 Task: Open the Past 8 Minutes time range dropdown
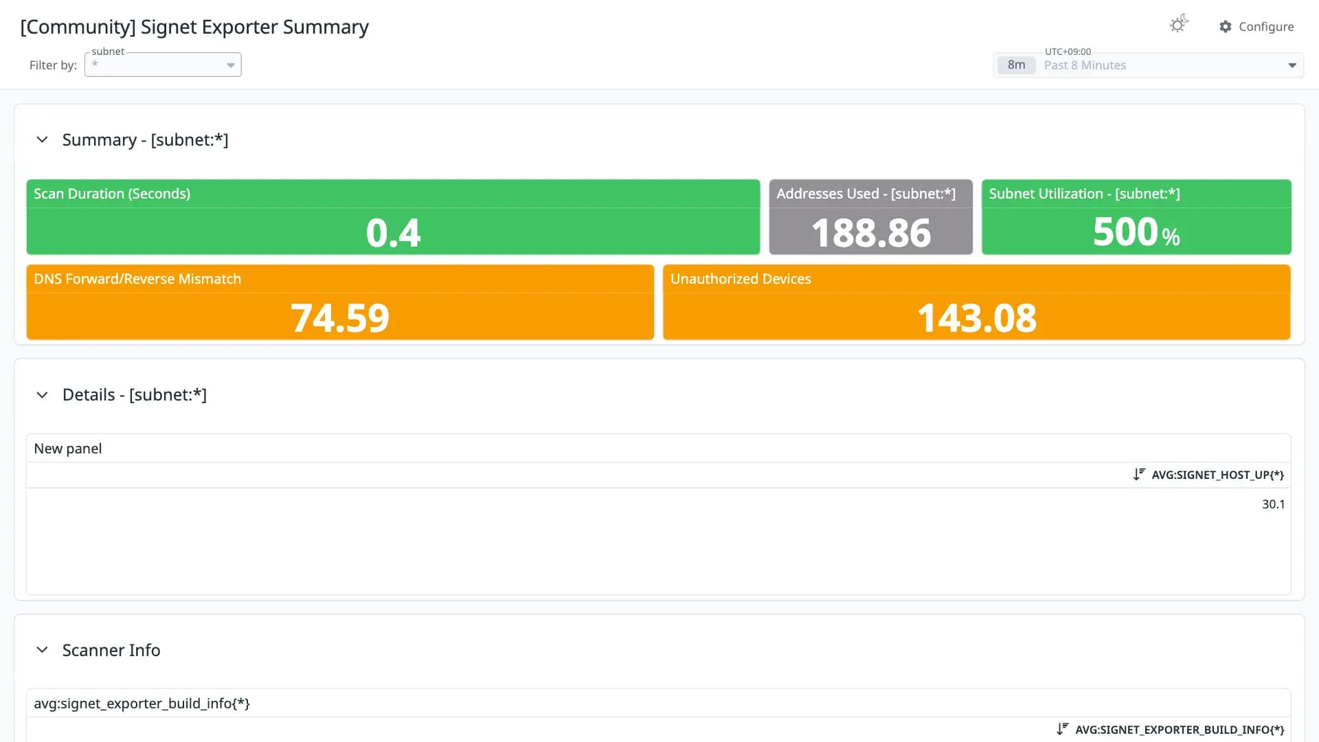(x=1148, y=65)
